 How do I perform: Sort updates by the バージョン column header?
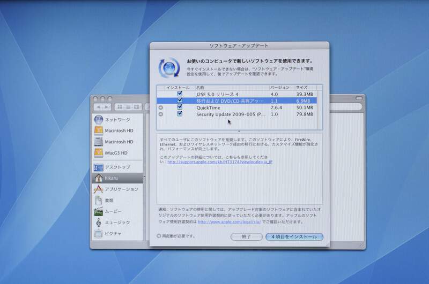[280, 87]
